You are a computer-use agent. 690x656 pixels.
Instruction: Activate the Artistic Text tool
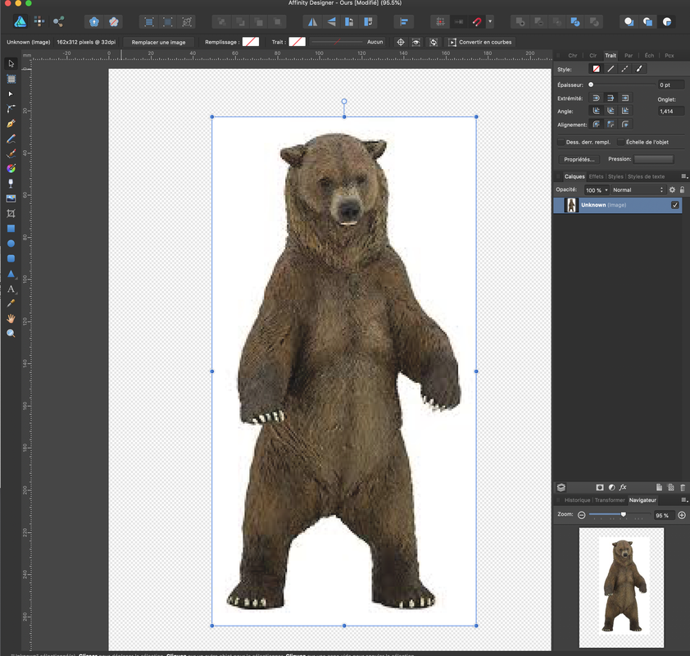click(11, 289)
